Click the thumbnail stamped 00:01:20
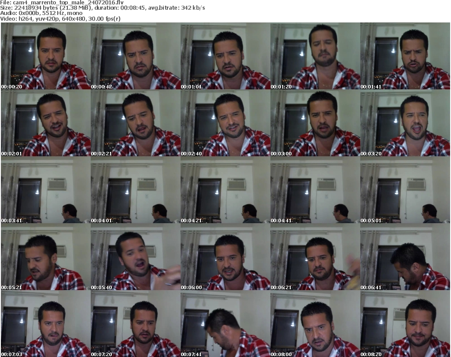 click(315, 56)
